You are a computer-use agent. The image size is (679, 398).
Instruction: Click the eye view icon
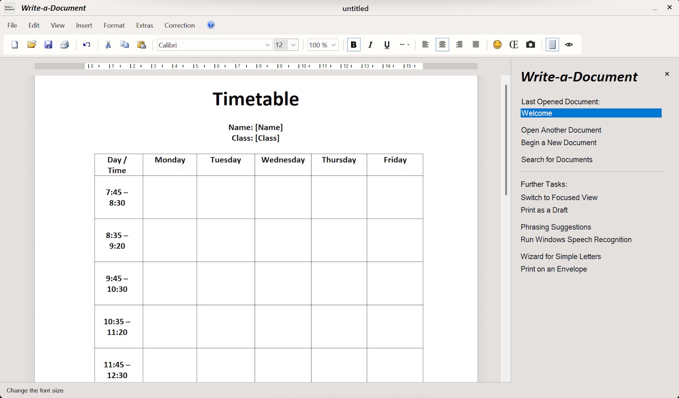569,45
